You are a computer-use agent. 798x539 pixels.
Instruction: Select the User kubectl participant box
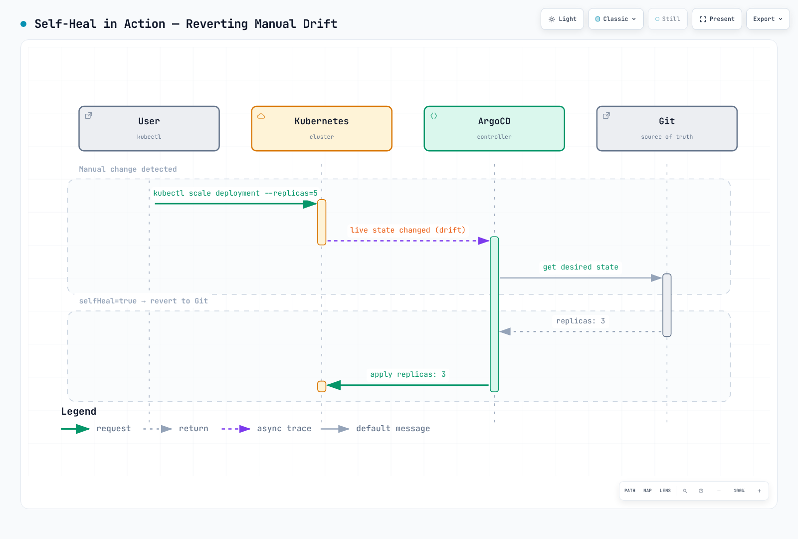point(149,128)
